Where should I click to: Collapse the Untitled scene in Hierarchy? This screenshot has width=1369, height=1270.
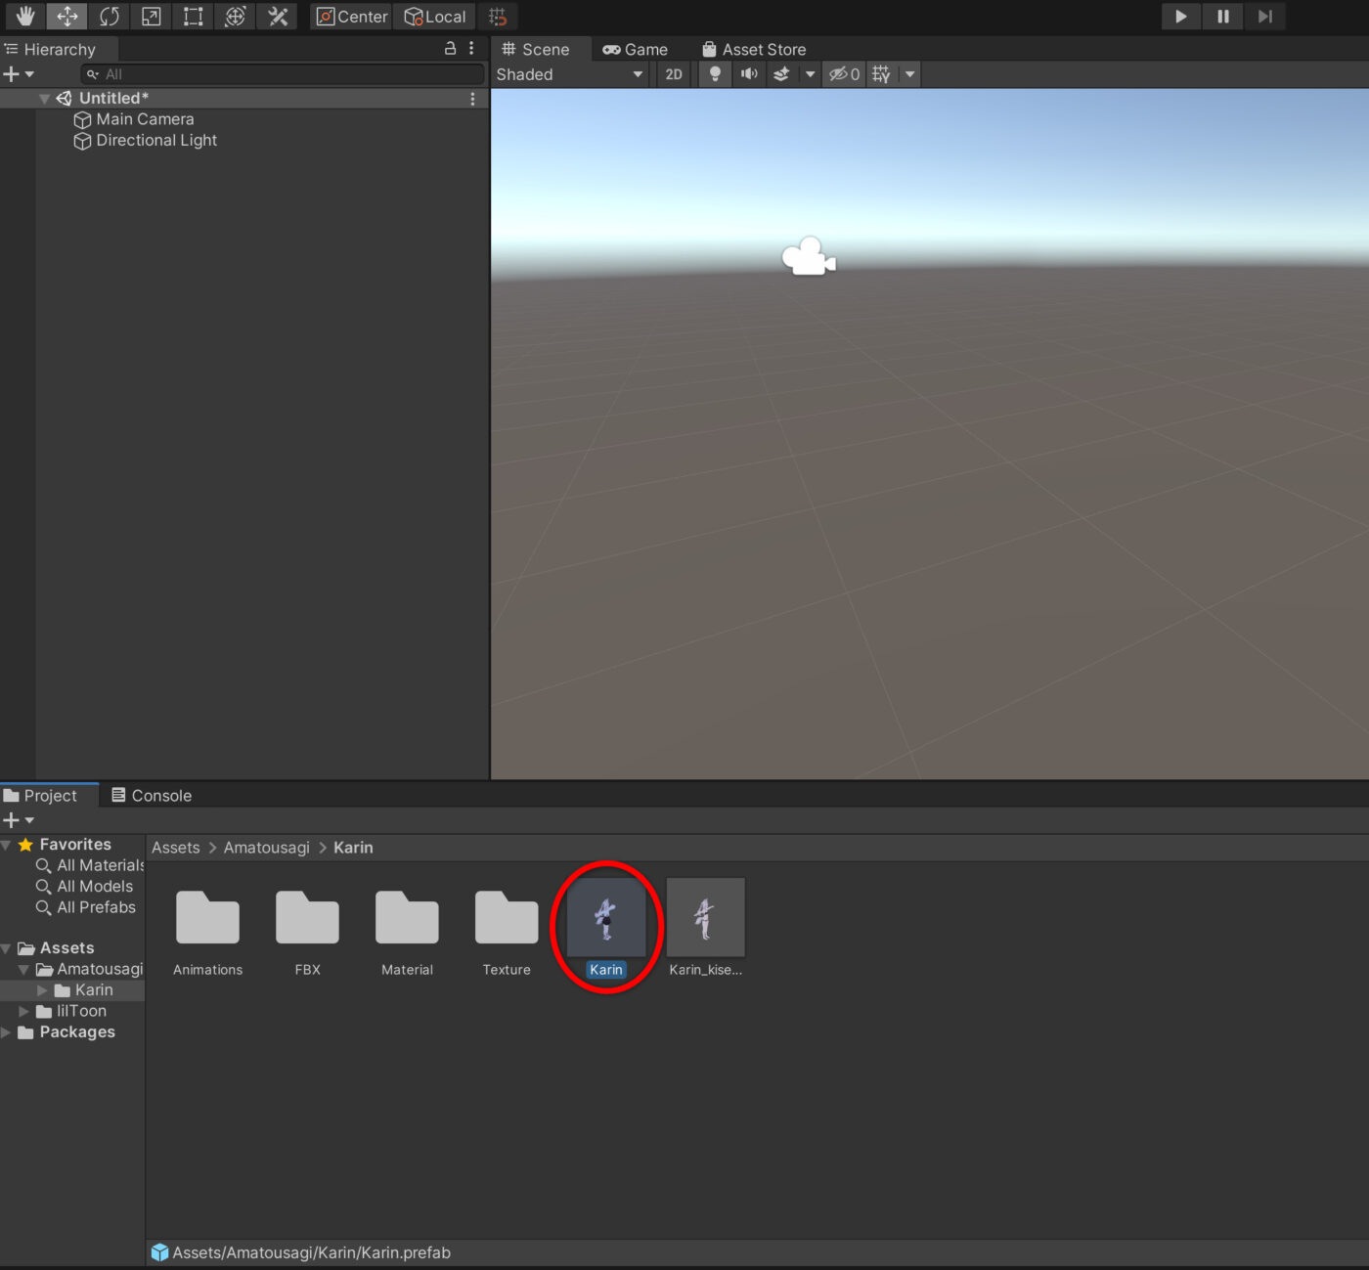[44, 99]
